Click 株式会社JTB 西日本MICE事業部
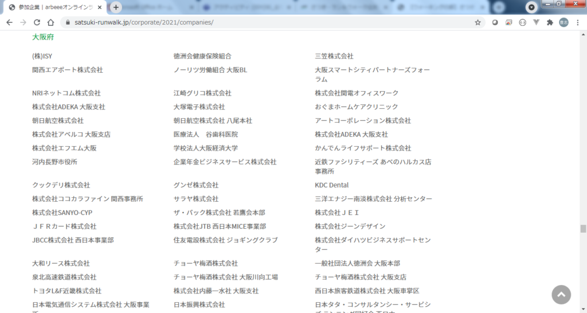 click(220, 226)
